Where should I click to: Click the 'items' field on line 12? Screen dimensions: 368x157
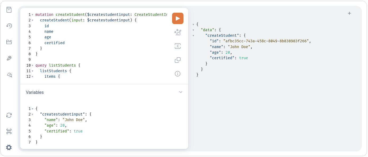tap(50, 76)
